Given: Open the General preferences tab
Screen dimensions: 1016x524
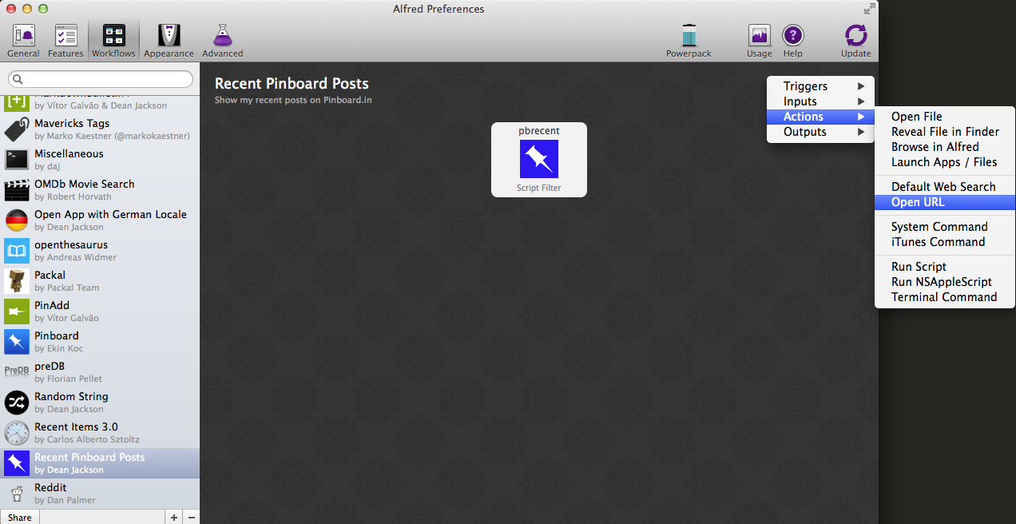Looking at the screenshot, I should 23,40.
